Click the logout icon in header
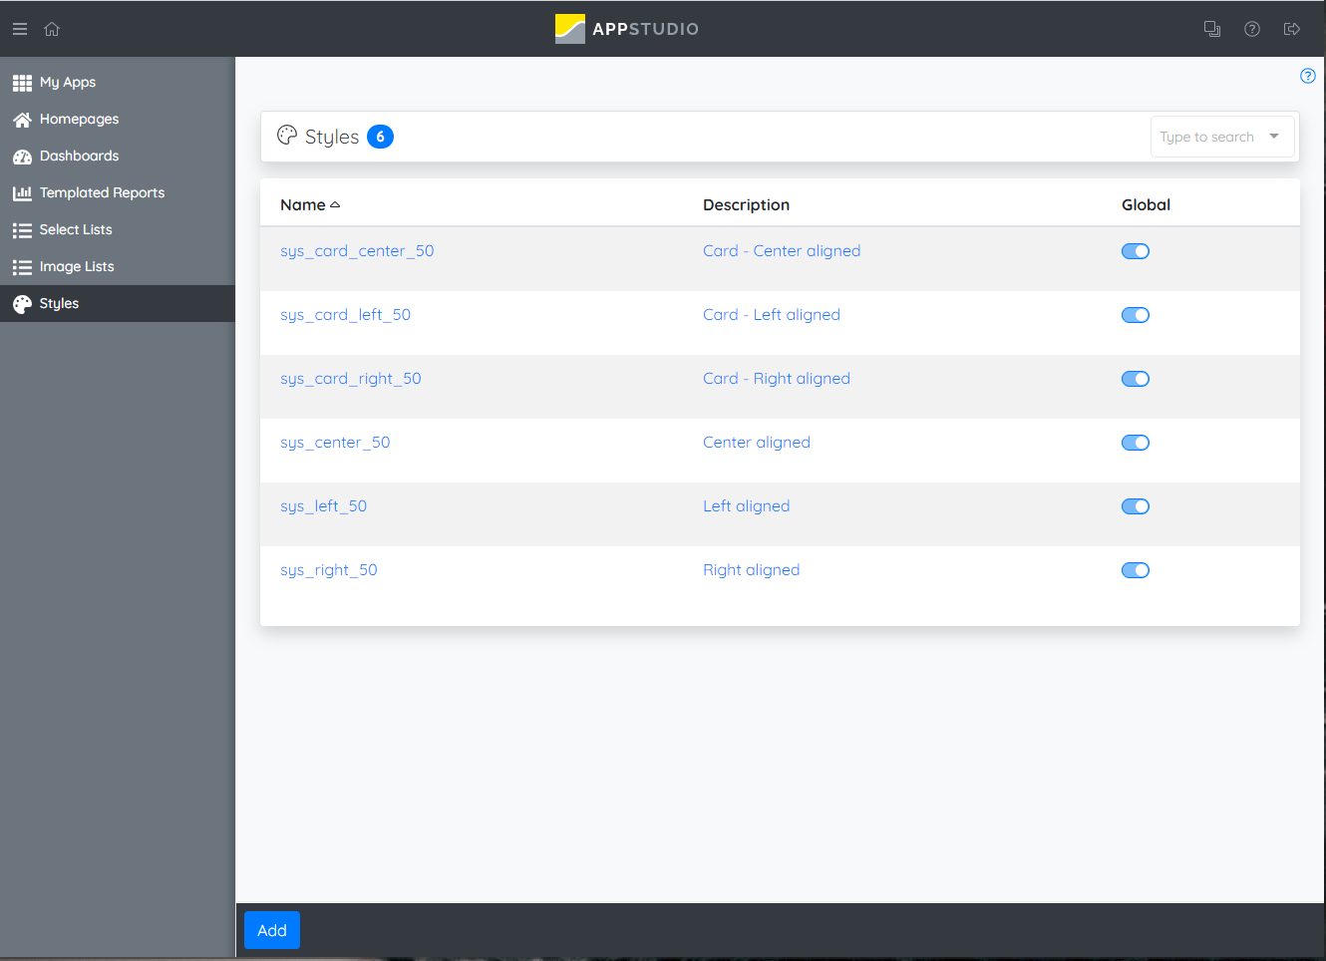Image resolution: width=1326 pixels, height=961 pixels. (x=1292, y=29)
